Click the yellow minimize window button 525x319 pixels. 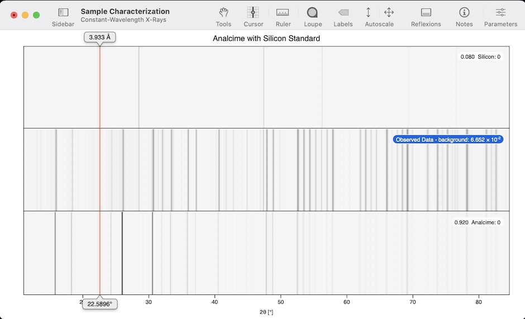(x=25, y=15)
